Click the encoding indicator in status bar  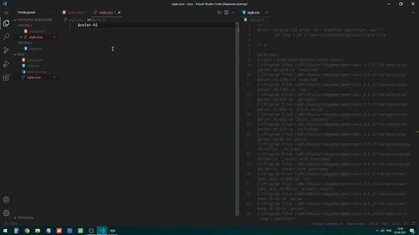pyautogui.click(x=373, y=223)
